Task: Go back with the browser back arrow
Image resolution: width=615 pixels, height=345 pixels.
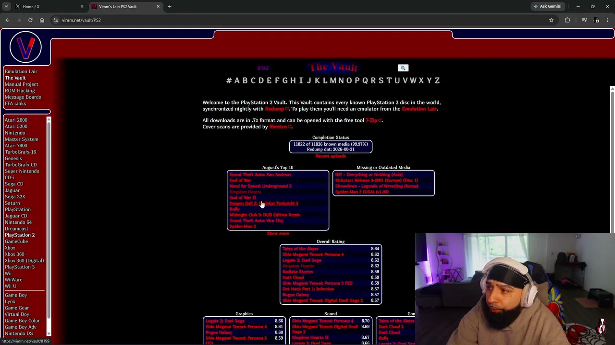Action: point(7,20)
